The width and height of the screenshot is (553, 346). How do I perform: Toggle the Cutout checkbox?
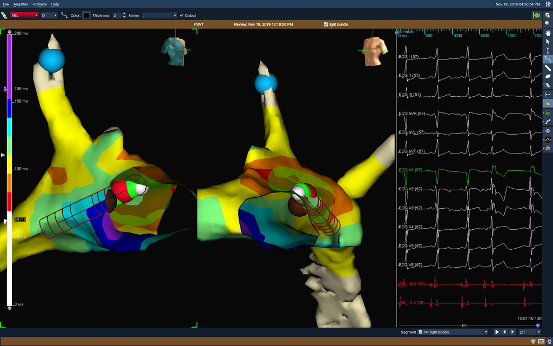[x=181, y=16]
